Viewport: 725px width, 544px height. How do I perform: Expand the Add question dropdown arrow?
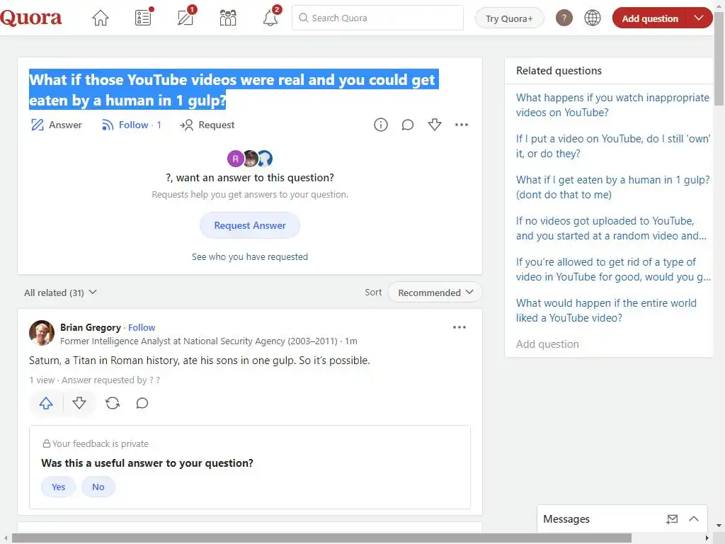click(699, 18)
